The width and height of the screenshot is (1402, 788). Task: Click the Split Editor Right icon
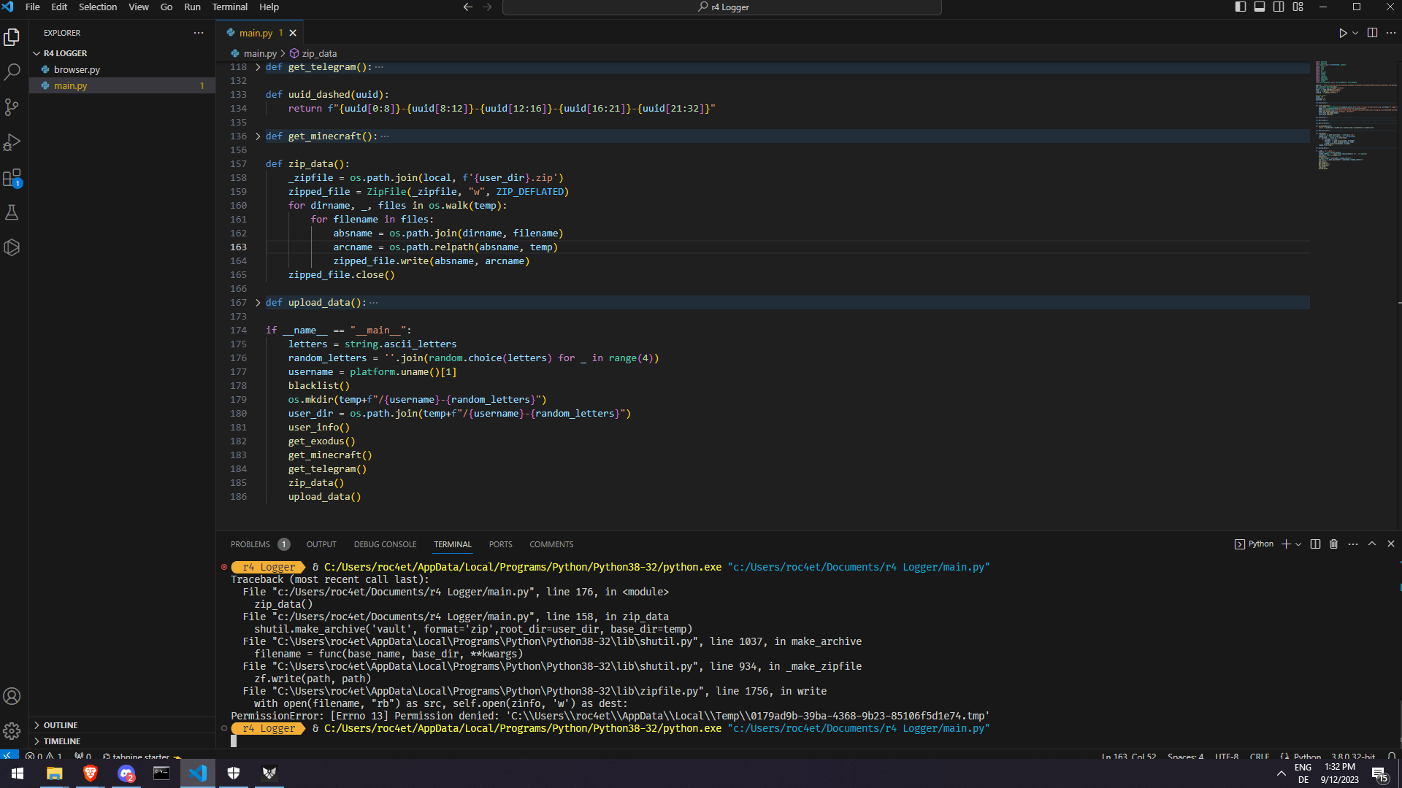pos(1372,33)
